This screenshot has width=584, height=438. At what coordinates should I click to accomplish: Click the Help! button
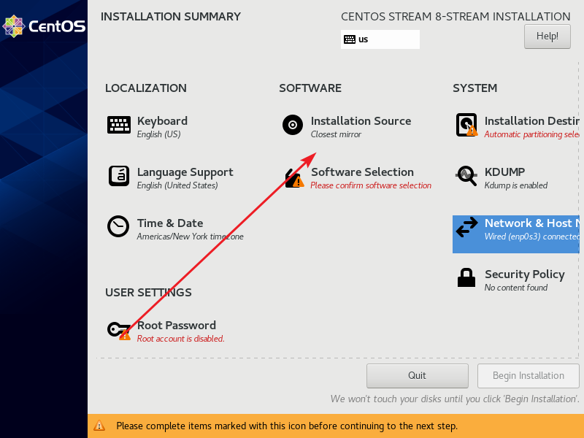pyautogui.click(x=547, y=36)
